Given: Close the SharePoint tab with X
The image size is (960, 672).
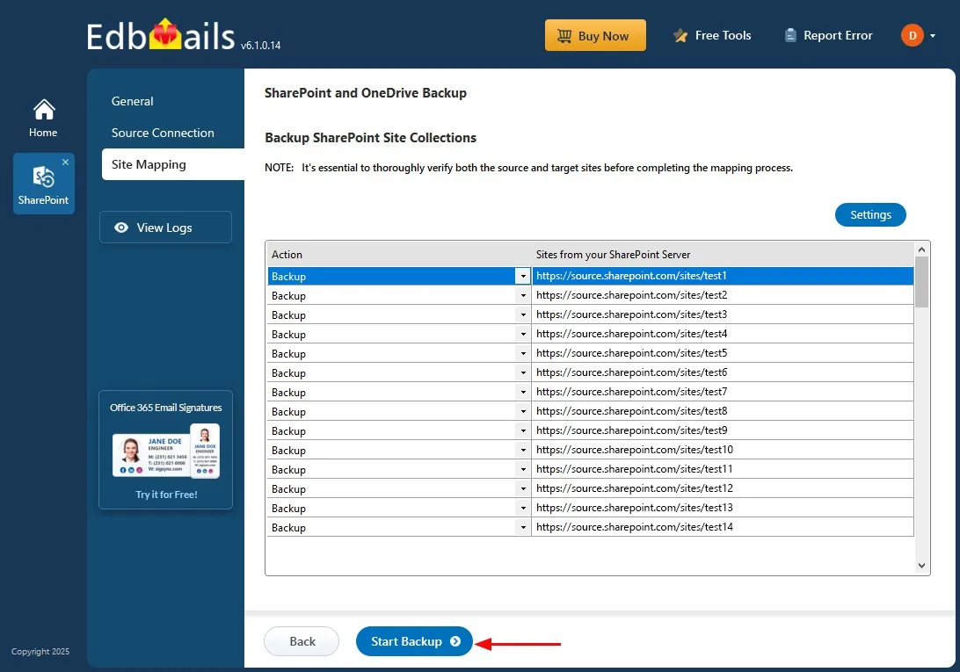Looking at the screenshot, I should pos(66,163).
